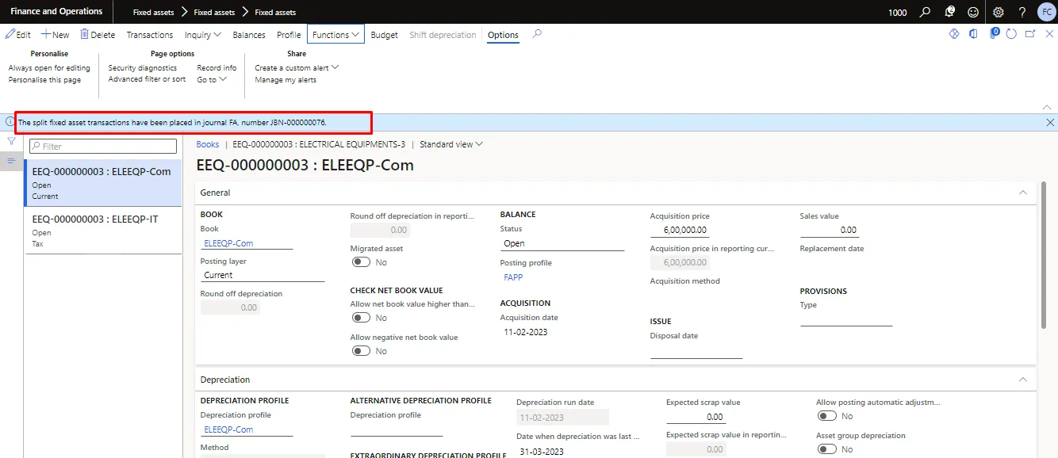Open the filter funnel pane icon
This screenshot has width=1058, height=458.
pos(12,141)
